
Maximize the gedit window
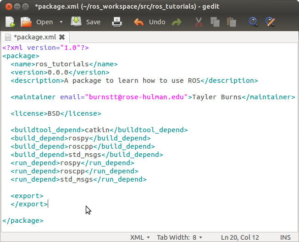pyautogui.click(x=25, y=7)
